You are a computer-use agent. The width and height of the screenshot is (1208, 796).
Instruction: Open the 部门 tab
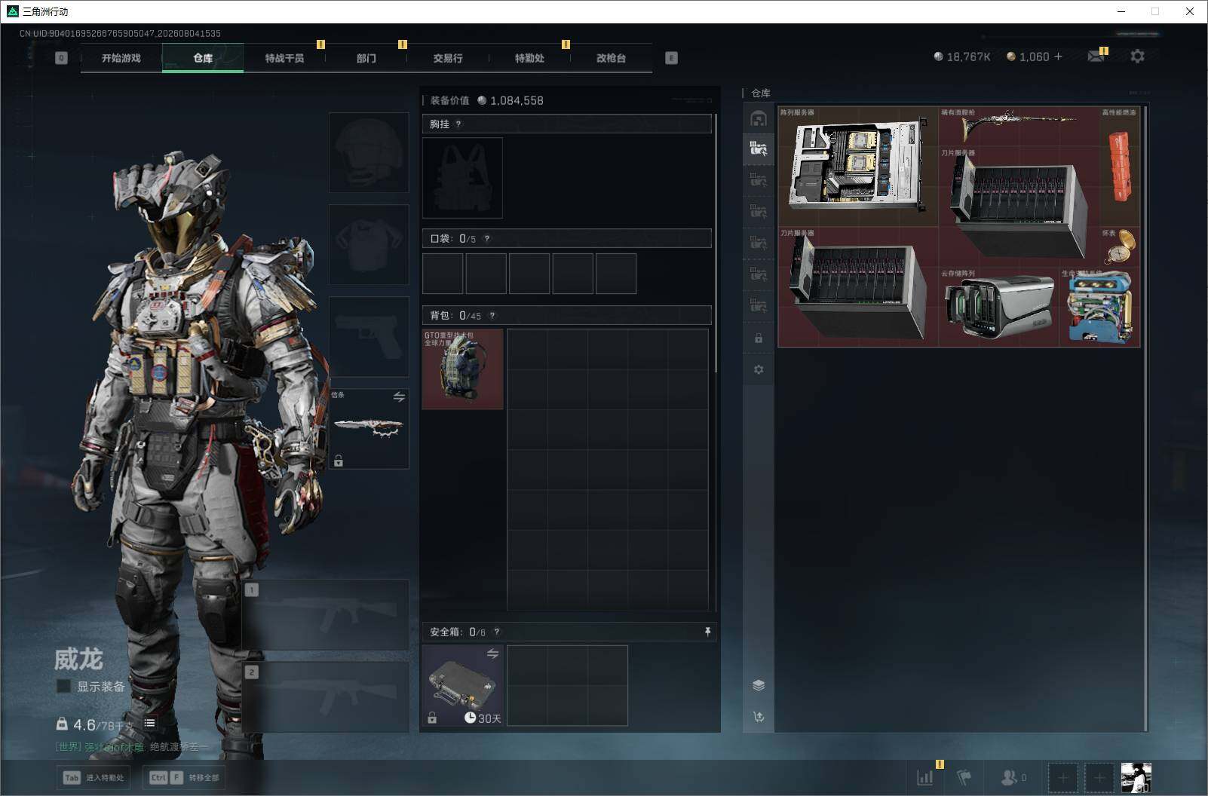pos(366,58)
